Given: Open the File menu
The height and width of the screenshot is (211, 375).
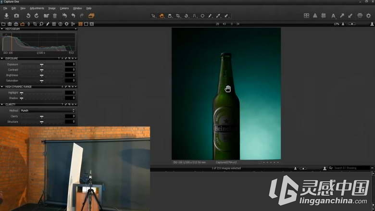Looking at the screenshot, I should [5, 8].
